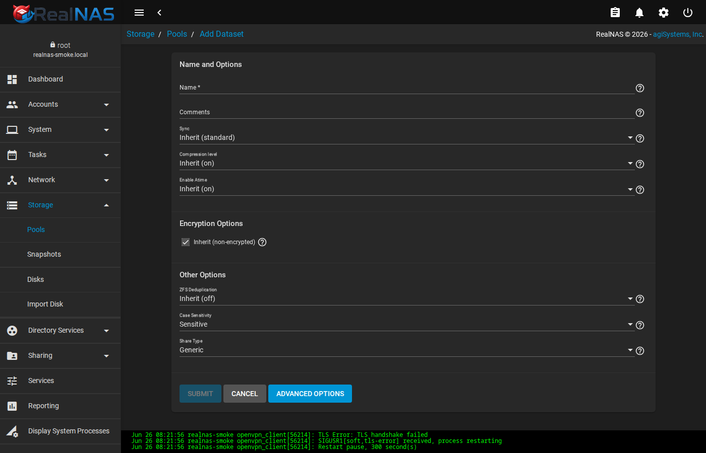Image resolution: width=706 pixels, height=453 pixels.
Task: Expand the Directory Services arrow
Action: (106, 331)
